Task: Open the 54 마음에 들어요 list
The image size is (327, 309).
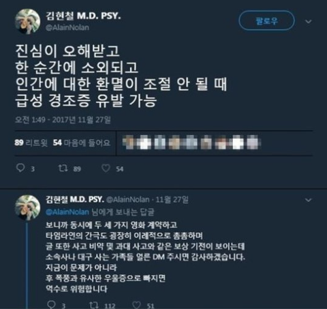Action: (82, 143)
